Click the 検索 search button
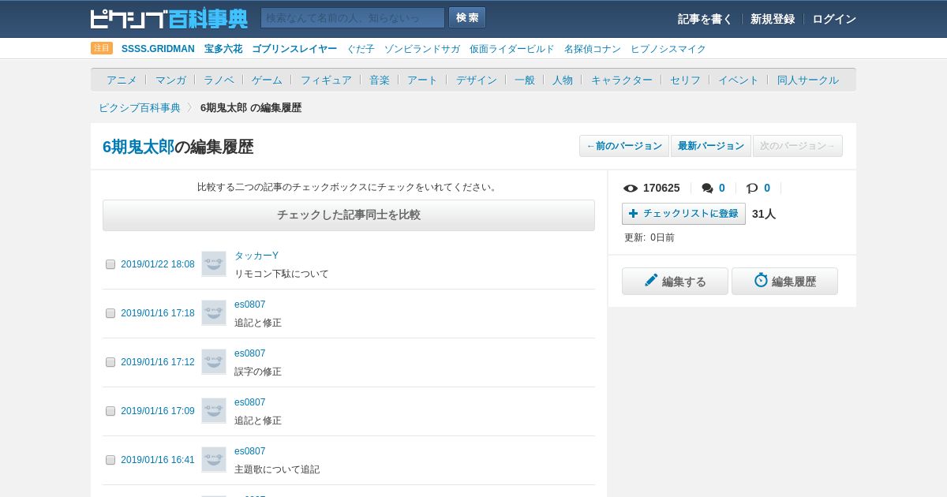This screenshot has width=947, height=497. tap(467, 17)
